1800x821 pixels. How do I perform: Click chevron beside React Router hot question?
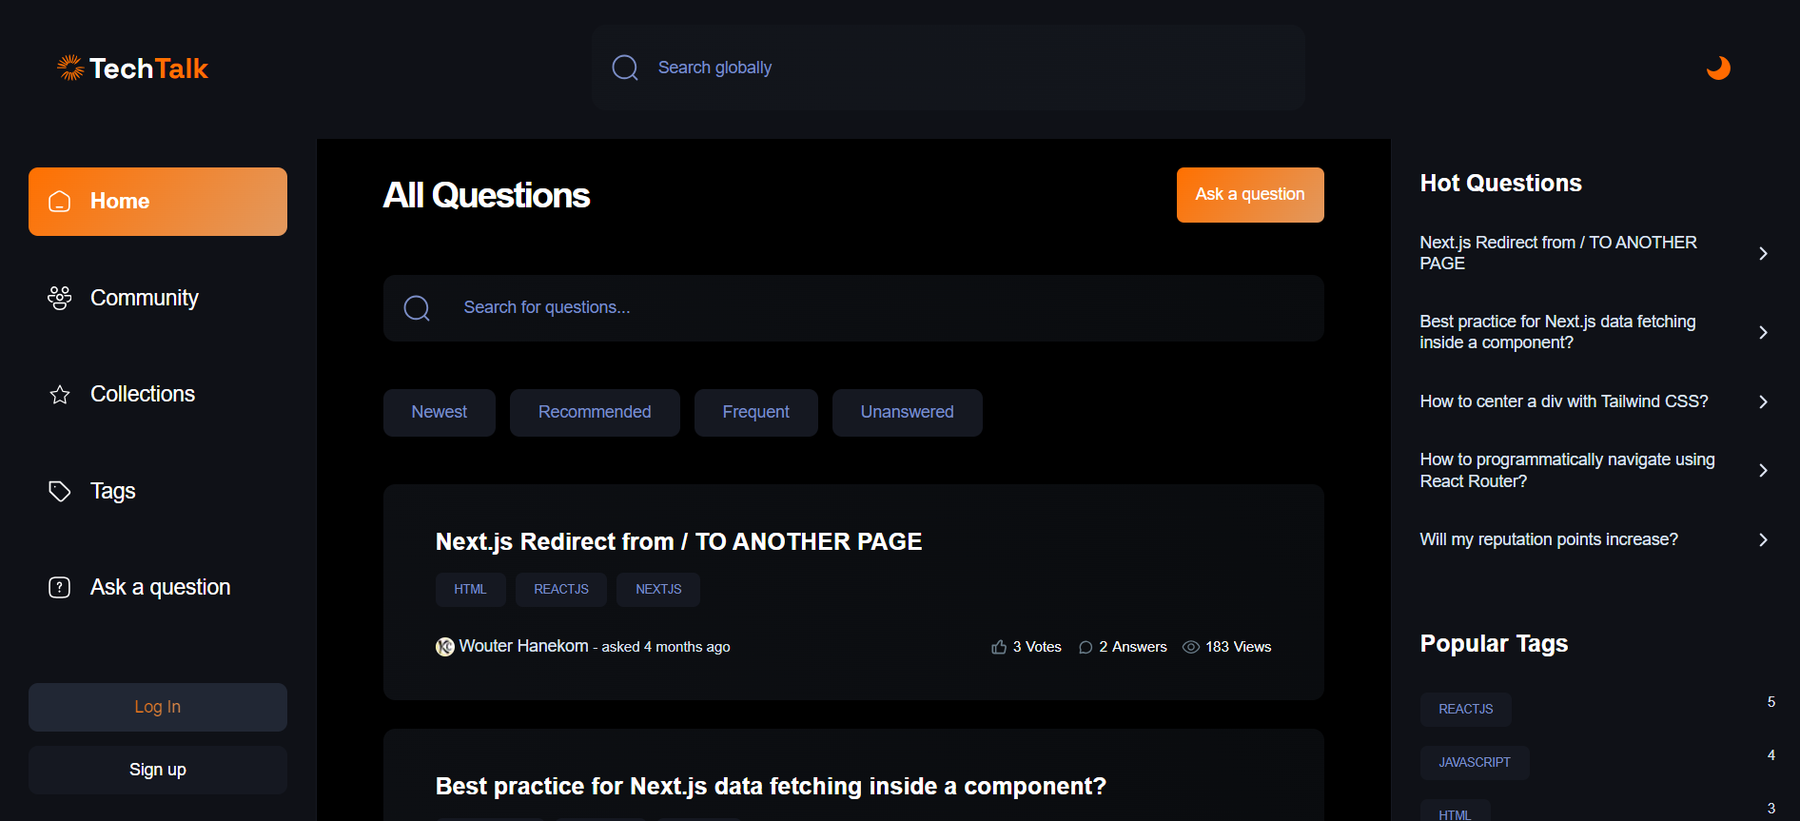tap(1763, 470)
